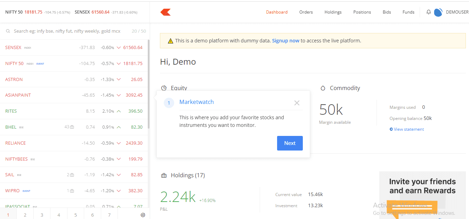Viewport: 469px width, 219px height.
Task: Open the Holdings menu item
Action: 333,12
